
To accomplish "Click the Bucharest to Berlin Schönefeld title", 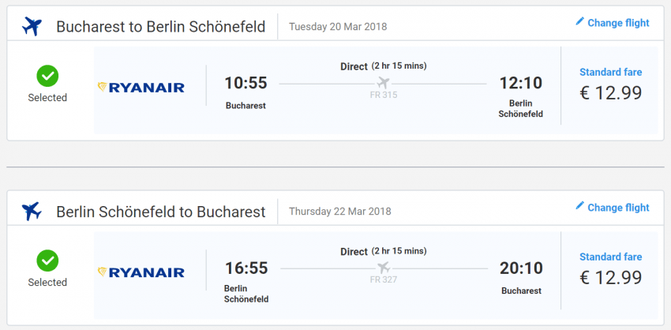I will pyautogui.click(x=160, y=27).
